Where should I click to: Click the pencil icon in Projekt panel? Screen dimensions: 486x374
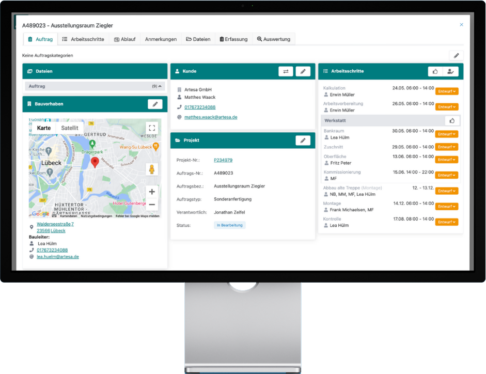[303, 141]
